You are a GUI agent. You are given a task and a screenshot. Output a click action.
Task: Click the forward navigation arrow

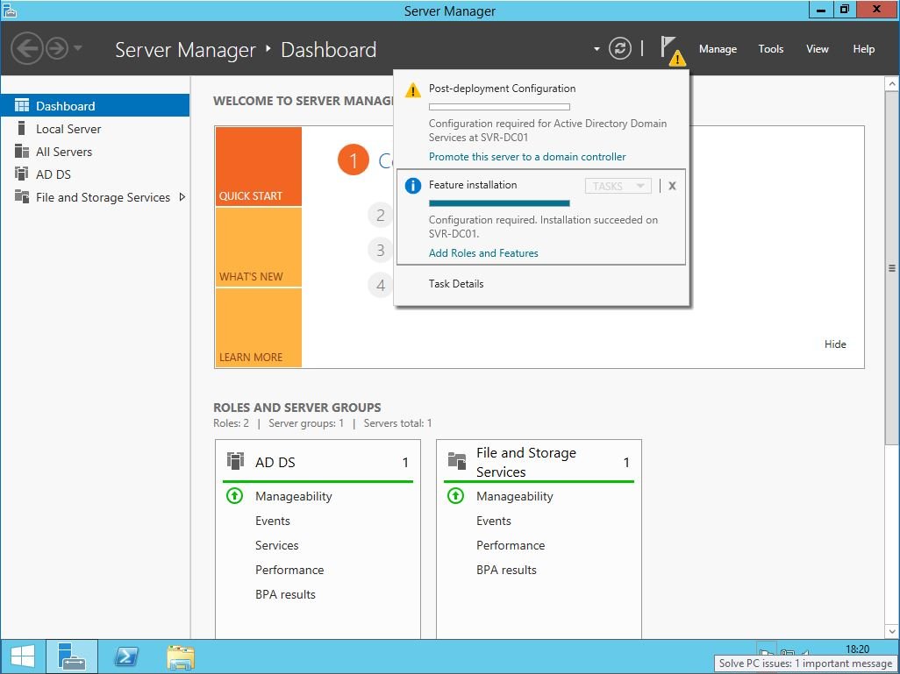click(x=57, y=48)
